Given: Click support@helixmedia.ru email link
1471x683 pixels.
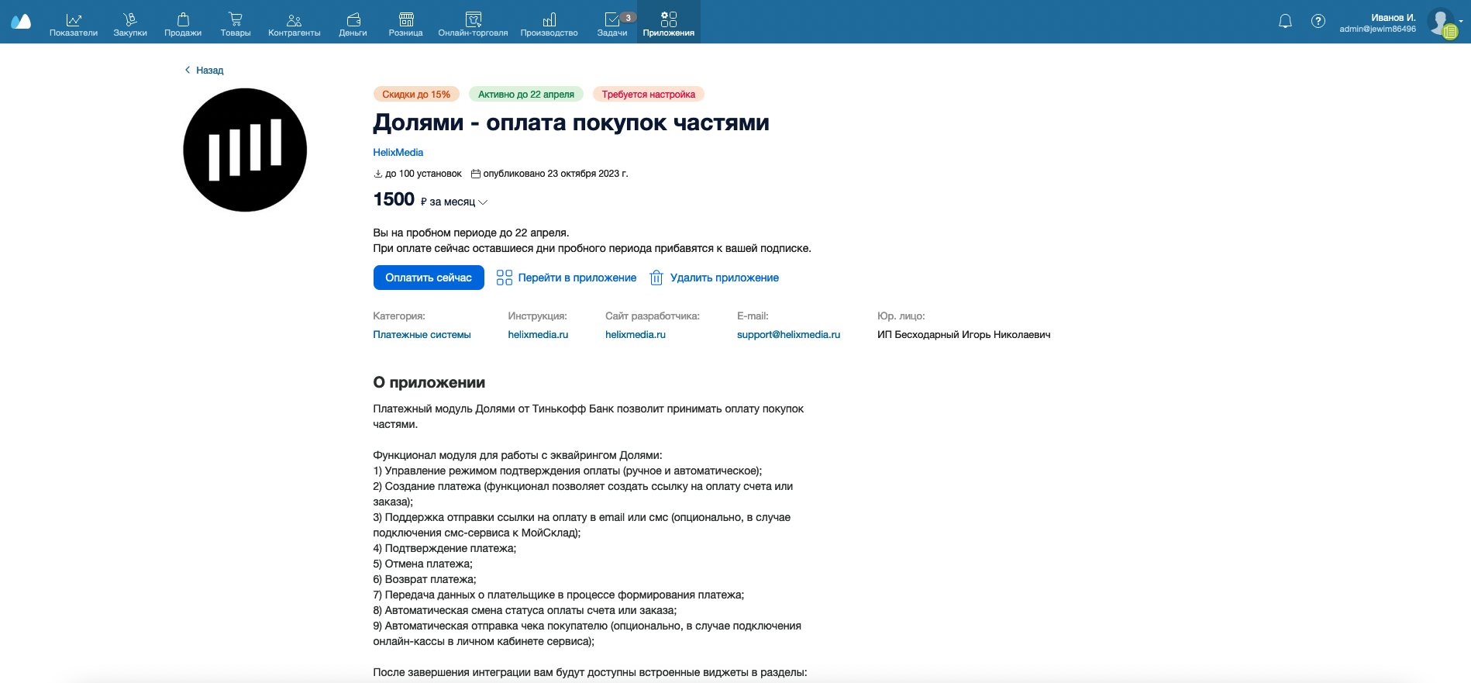Looking at the screenshot, I should click(789, 335).
